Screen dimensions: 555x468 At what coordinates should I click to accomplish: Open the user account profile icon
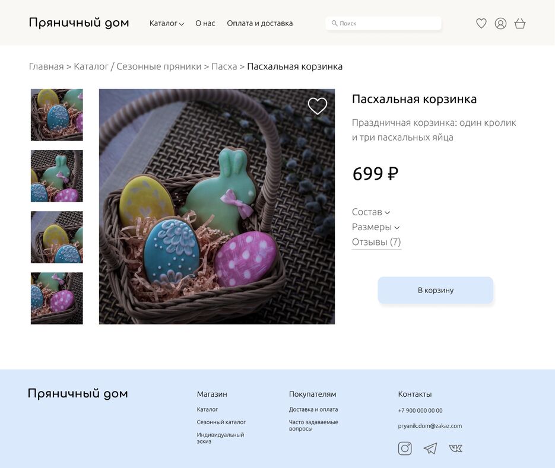(500, 23)
